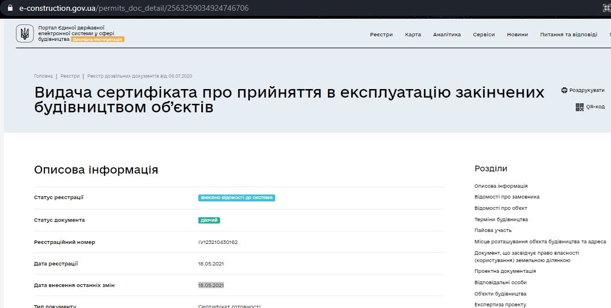
Task: Jump to Терміни будівництва section
Action: [x=501, y=220]
